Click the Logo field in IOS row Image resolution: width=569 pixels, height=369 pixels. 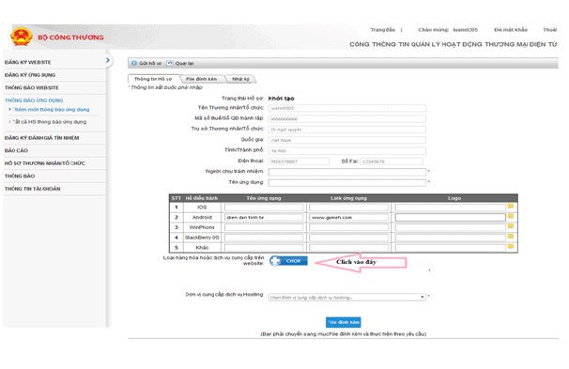[x=451, y=208]
